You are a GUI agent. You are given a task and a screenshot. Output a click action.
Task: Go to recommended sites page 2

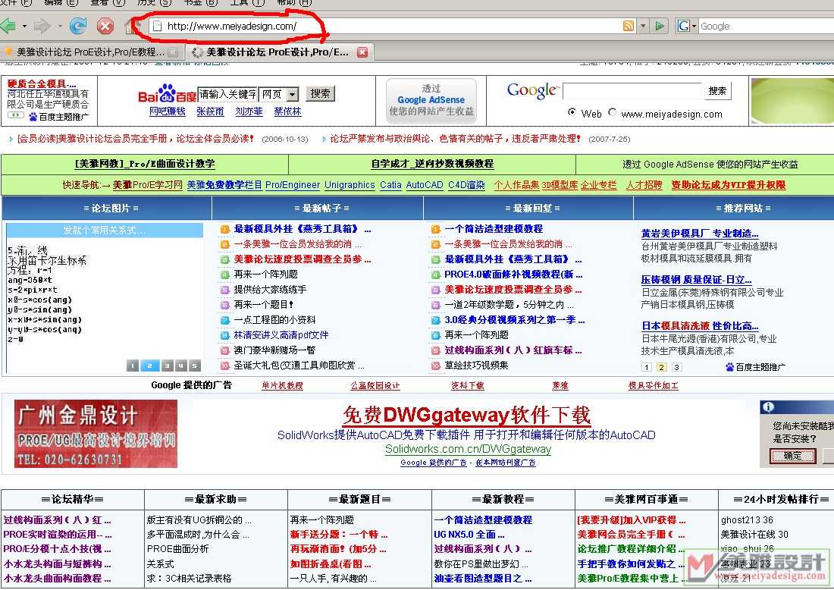[x=662, y=367]
